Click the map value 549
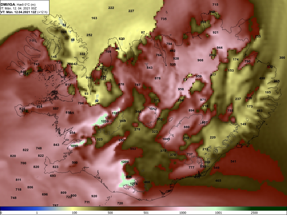The image size is (287, 215). [216, 168]
